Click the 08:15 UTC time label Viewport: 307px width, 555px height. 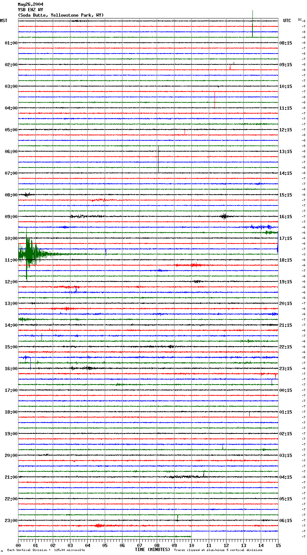click(286, 43)
